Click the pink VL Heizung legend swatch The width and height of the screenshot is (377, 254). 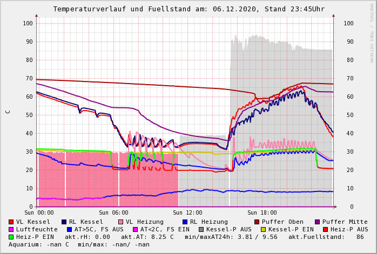click(x=120, y=222)
